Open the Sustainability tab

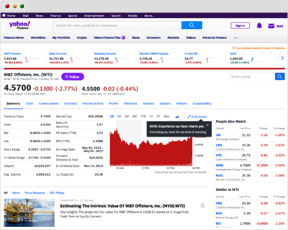202,103
